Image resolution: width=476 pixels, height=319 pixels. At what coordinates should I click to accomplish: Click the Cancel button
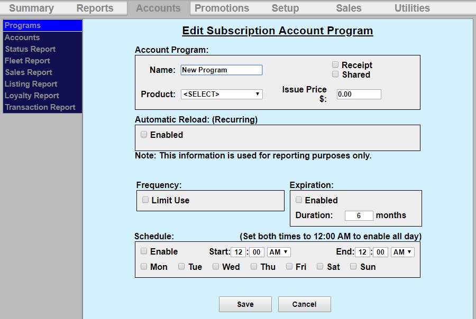pos(304,304)
